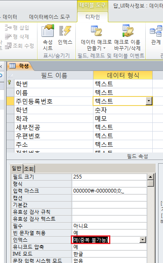Select the 이름 field name cell
The image size is (163, 263).
coord(54,92)
